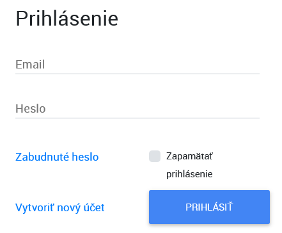Viewport: 282px width, 233px height.
Task: Toggle the grey remember-login box
Action: point(155,156)
